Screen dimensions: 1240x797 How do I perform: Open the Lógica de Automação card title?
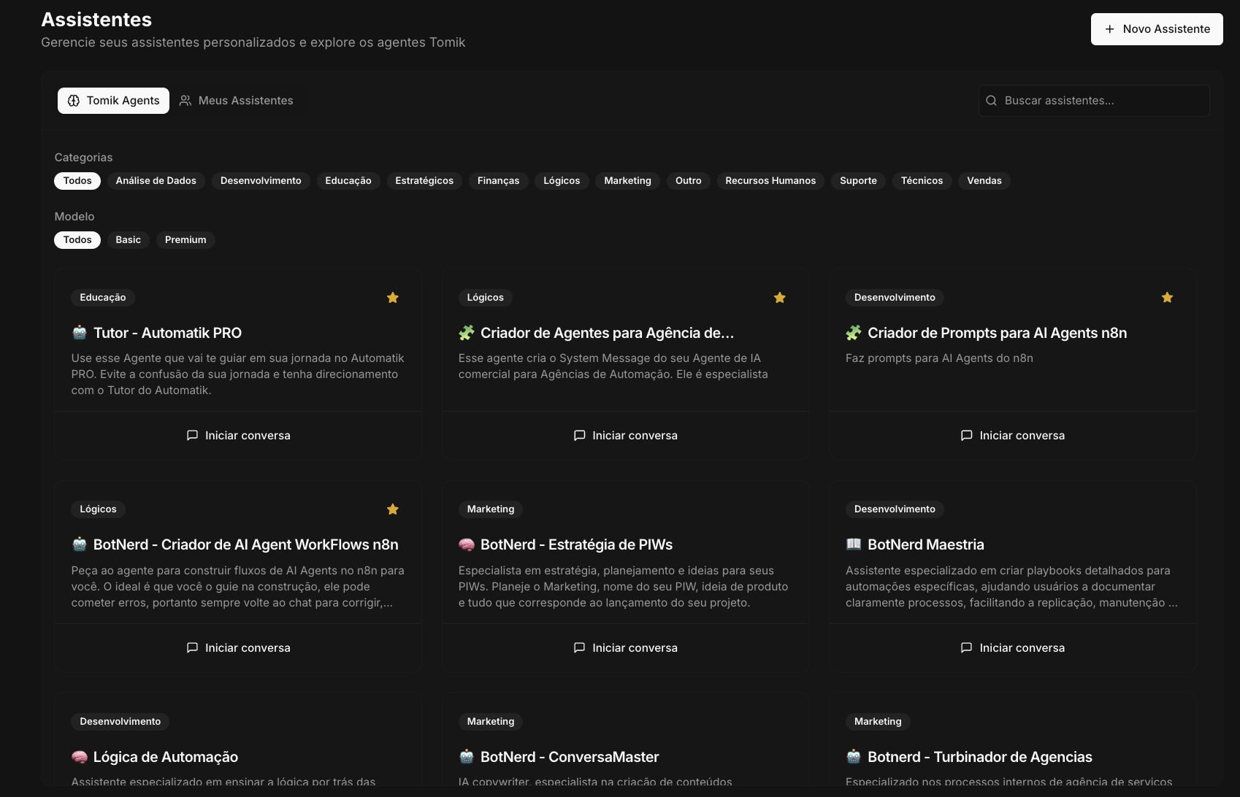click(166, 757)
